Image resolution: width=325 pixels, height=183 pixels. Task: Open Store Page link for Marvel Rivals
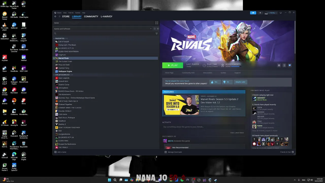pos(169,73)
